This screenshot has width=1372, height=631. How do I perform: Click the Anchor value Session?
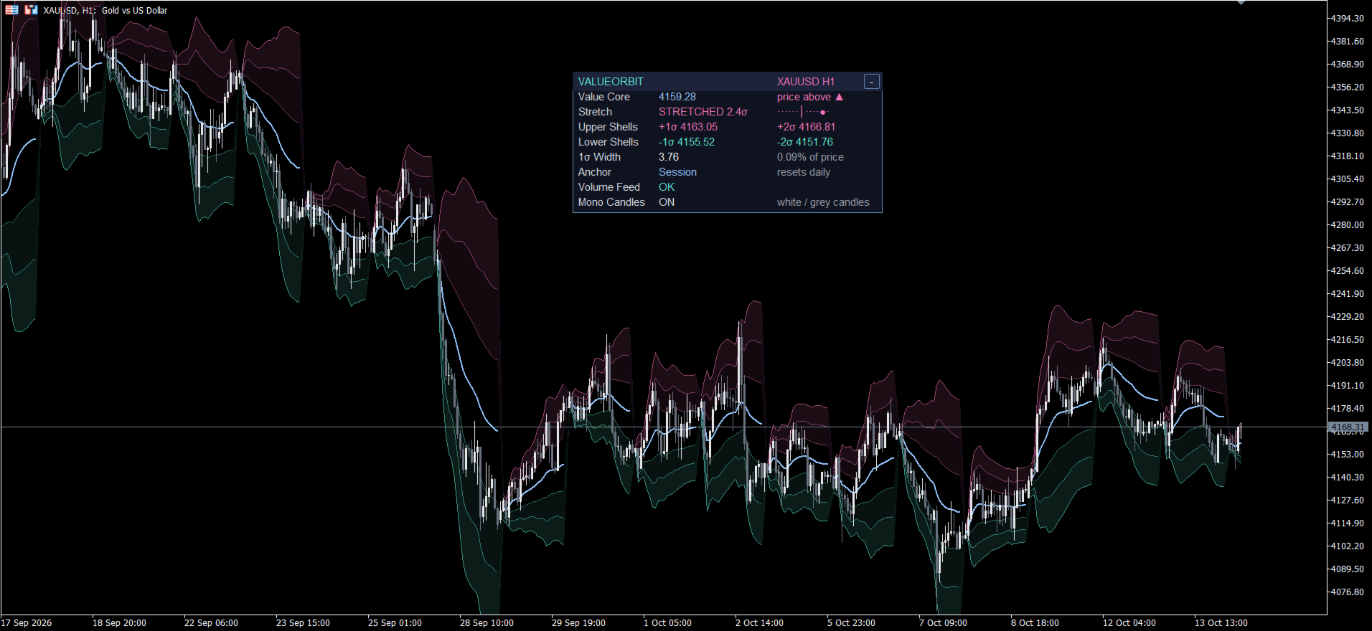(x=677, y=172)
